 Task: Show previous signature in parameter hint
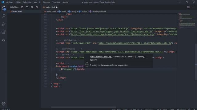click(x=87, y=62)
